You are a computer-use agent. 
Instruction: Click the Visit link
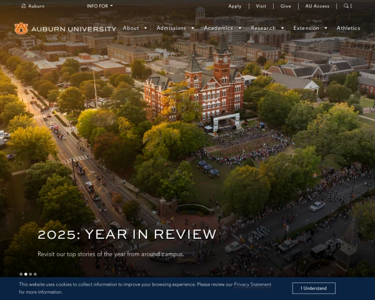tap(261, 6)
